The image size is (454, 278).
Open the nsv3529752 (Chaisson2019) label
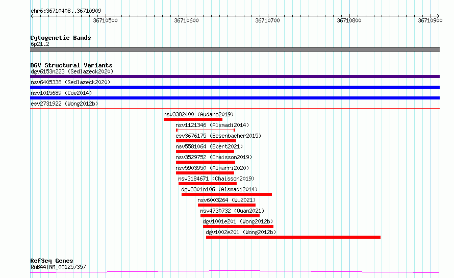(x=214, y=157)
